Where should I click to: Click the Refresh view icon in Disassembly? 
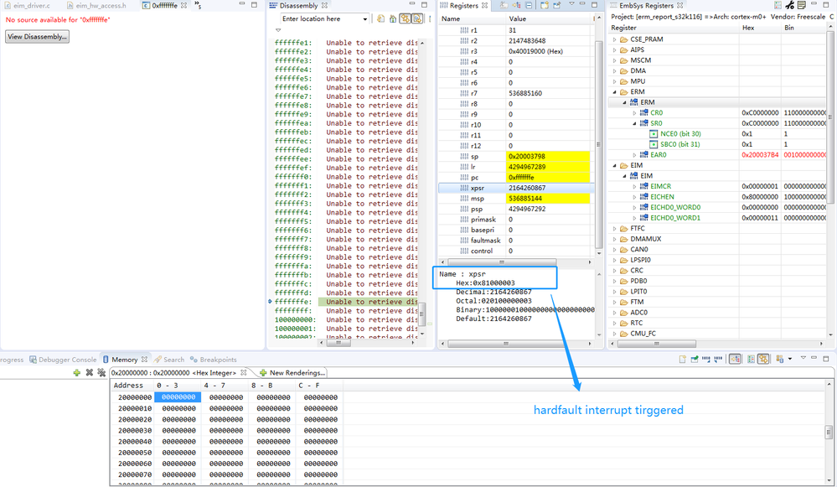coord(380,18)
